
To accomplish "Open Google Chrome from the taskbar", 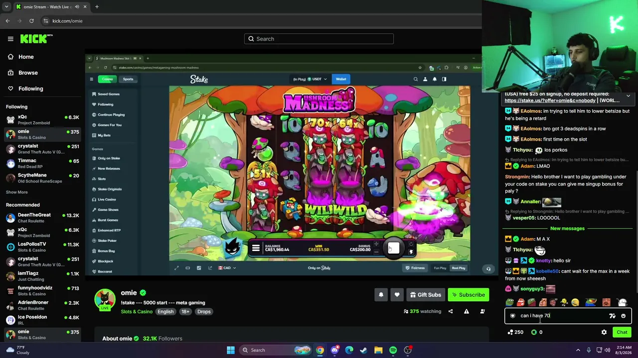I will [320, 350].
